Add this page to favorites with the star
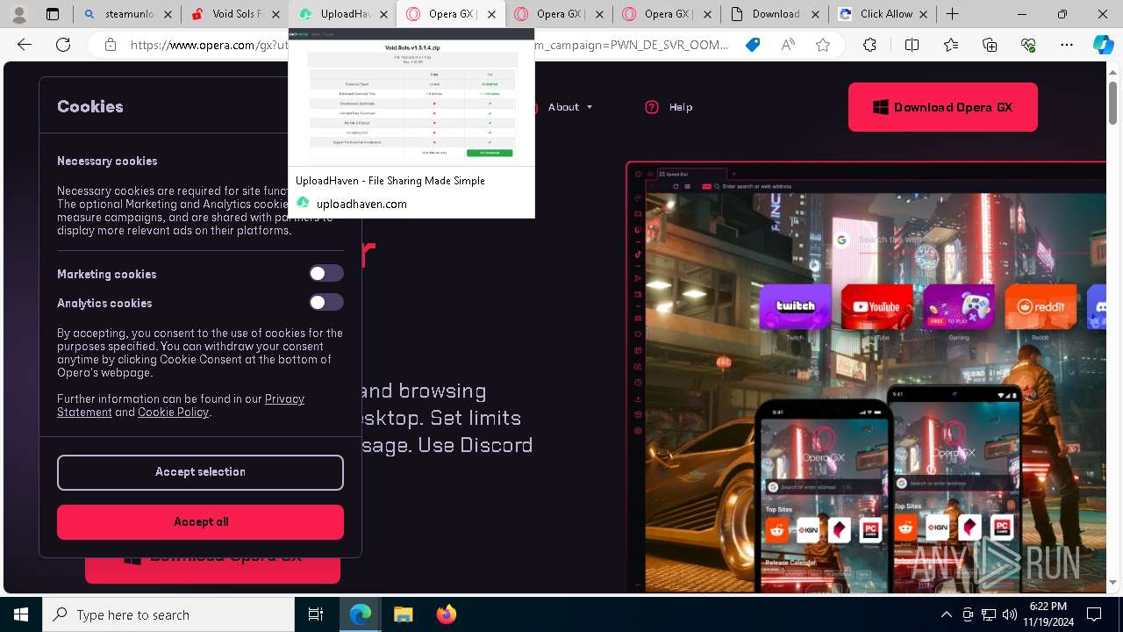 coord(823,45)
